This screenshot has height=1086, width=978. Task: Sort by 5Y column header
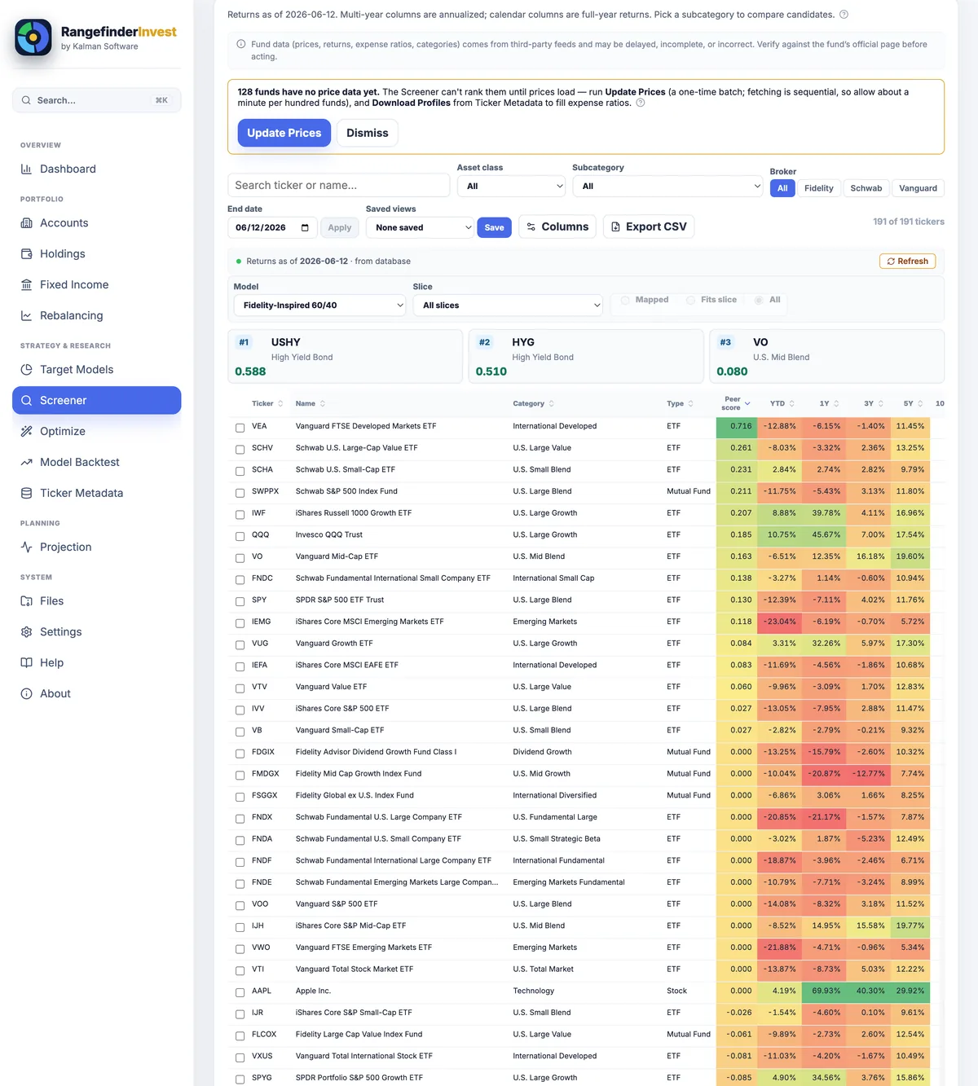tap(914, 403)
